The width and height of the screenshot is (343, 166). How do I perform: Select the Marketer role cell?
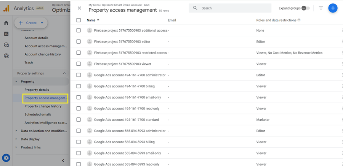(x=263, y=120)
